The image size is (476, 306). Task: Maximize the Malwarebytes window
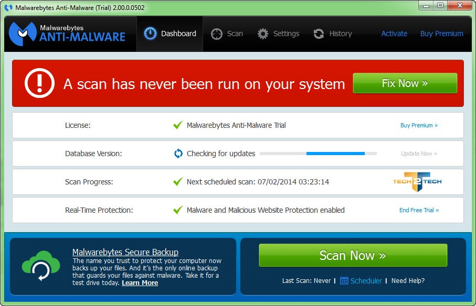pyautogui.click(x=440, y=6)
